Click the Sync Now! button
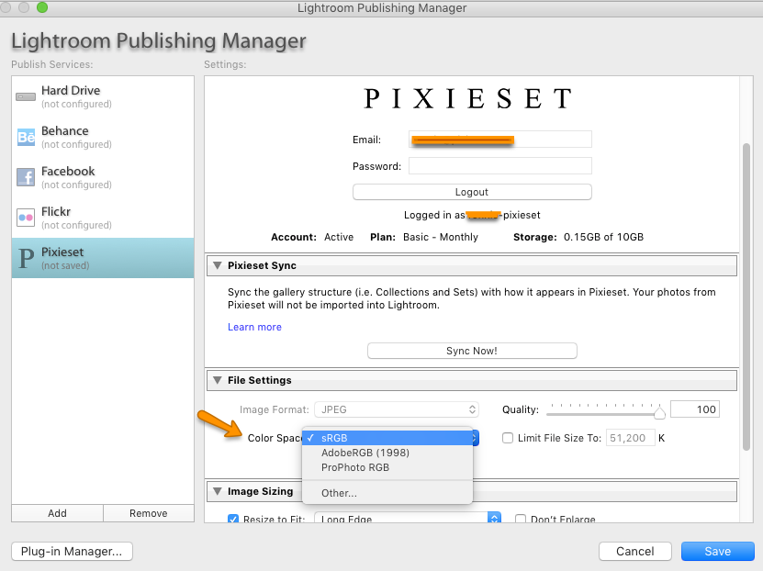This screenshot has width=763, height=571. tap(472, 352)
